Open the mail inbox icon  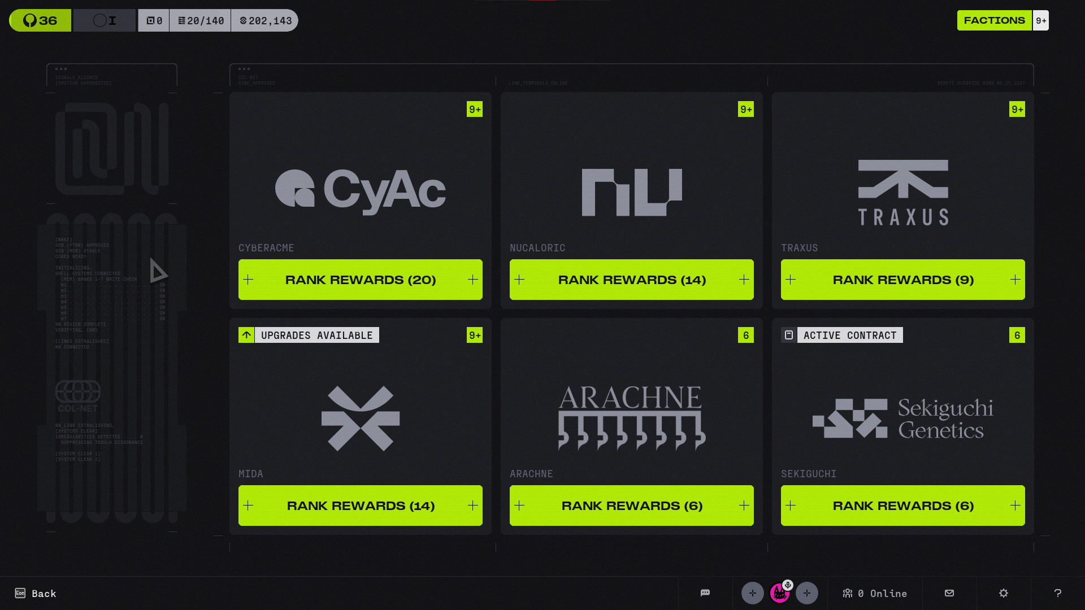[949, 593]
